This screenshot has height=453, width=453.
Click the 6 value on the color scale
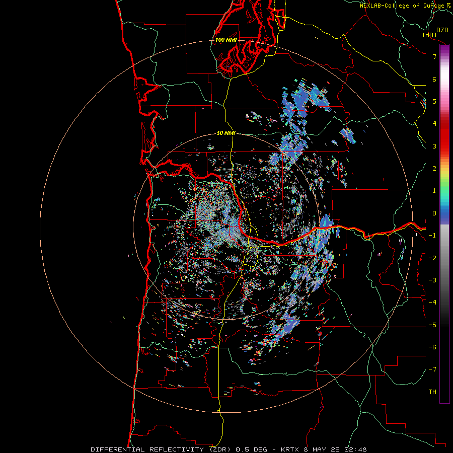(434, 79)
